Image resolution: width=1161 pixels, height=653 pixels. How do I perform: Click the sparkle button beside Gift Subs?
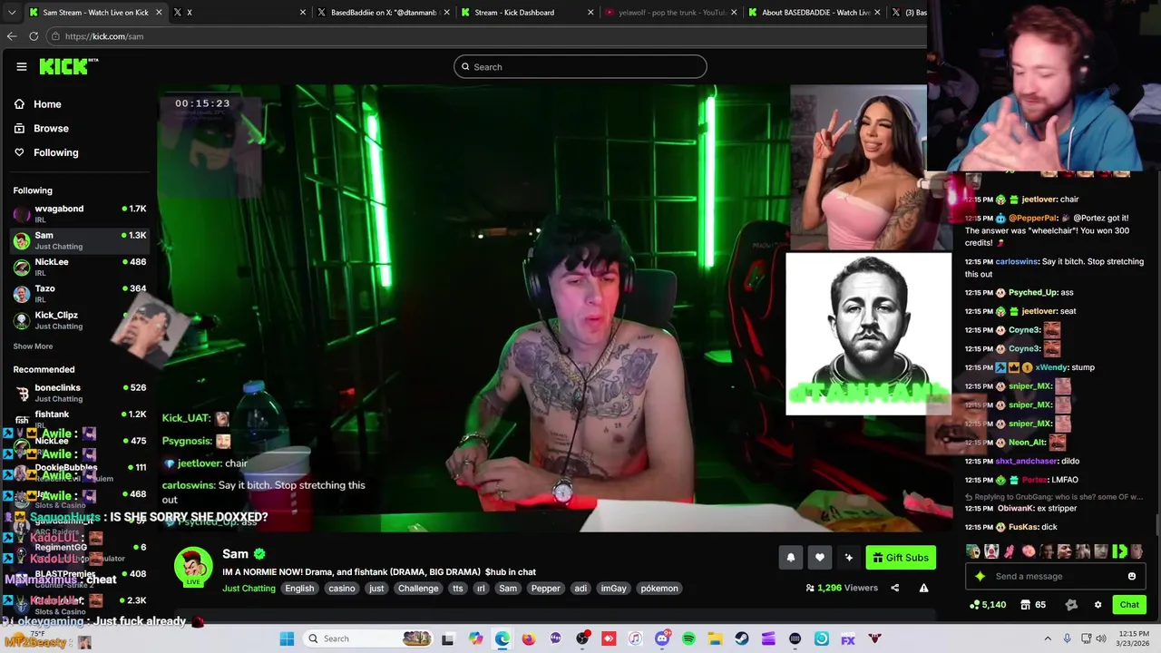click(848, 558)
